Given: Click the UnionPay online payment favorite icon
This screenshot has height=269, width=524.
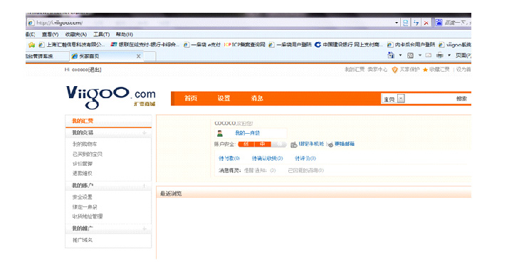Looking at the screenshot, I should coord(114,44).
